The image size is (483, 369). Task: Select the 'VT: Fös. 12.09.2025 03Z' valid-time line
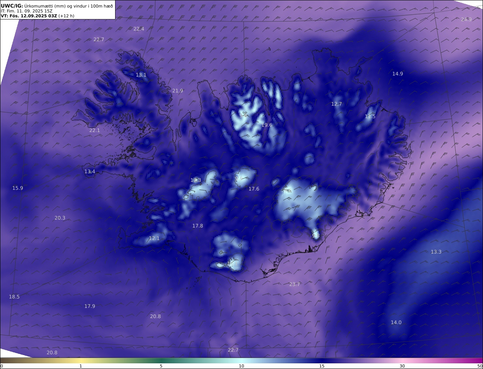[x=29, y=16]
